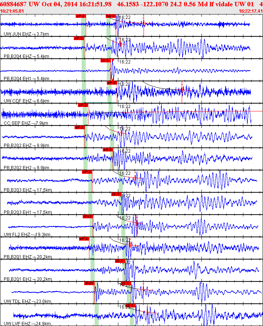Viewport: 263px width, 326px height.
Task: Select the eP 2 pick flag on PB B202 EHZ trace
Action: click(x=79, y=127)
